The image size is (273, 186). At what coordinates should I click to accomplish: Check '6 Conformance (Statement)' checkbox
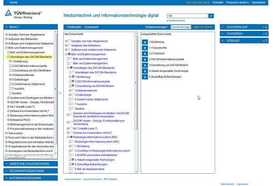[73, 99]
